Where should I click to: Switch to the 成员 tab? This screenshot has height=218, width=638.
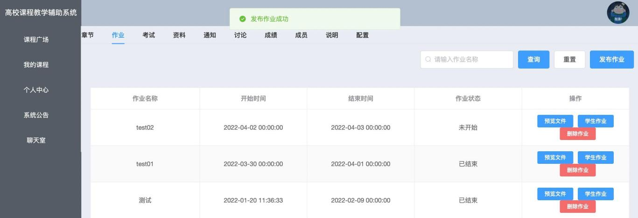[301, 35]
